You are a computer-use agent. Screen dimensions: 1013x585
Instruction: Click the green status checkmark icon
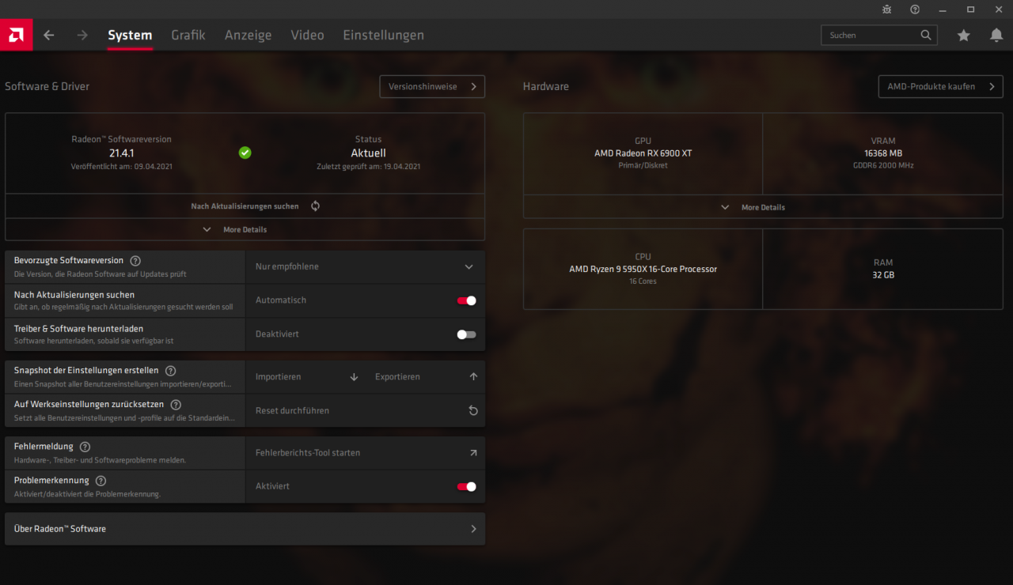[x=245, y=153]
